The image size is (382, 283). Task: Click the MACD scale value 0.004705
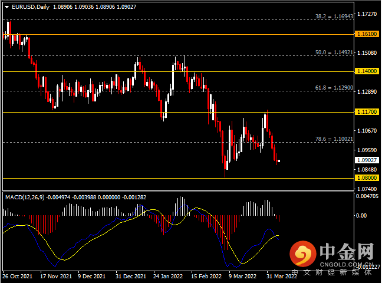(367, 196)
